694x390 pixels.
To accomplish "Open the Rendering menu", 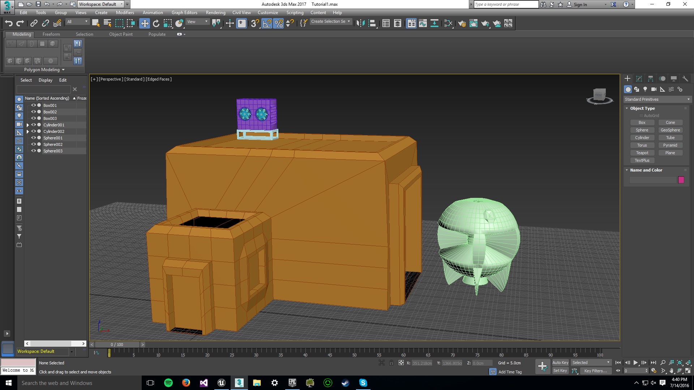I will click(x=215, y=13).
